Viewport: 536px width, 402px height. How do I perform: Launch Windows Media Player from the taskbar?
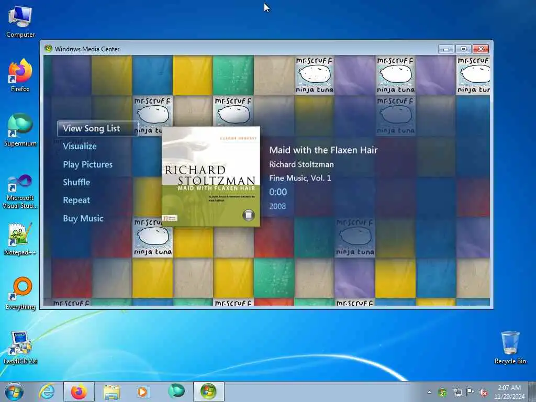click(x=143, y=392)
